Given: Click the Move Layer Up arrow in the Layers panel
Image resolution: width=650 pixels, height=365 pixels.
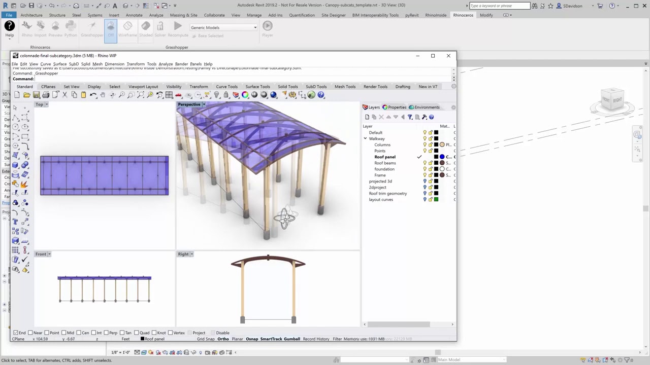Looking at the screenshot, I should click(388, 117).
